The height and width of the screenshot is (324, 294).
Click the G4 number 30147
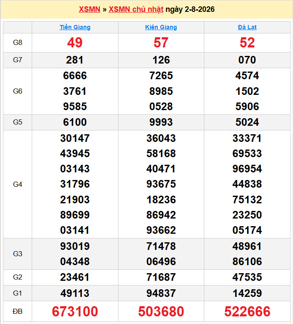(x=75, y=138)
